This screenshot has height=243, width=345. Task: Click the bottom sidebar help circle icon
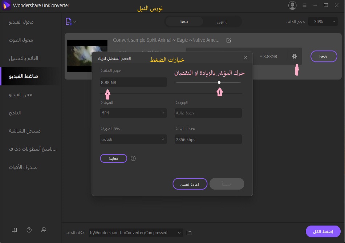(29, 230)
